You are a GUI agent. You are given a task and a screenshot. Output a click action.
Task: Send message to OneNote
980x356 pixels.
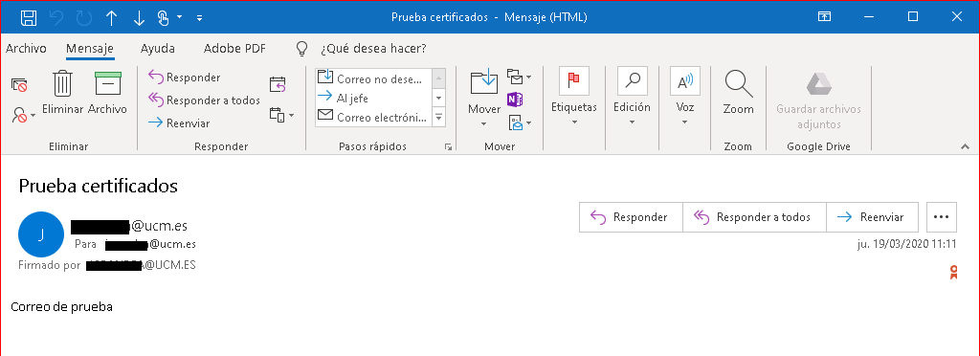[x=515, y=100]
